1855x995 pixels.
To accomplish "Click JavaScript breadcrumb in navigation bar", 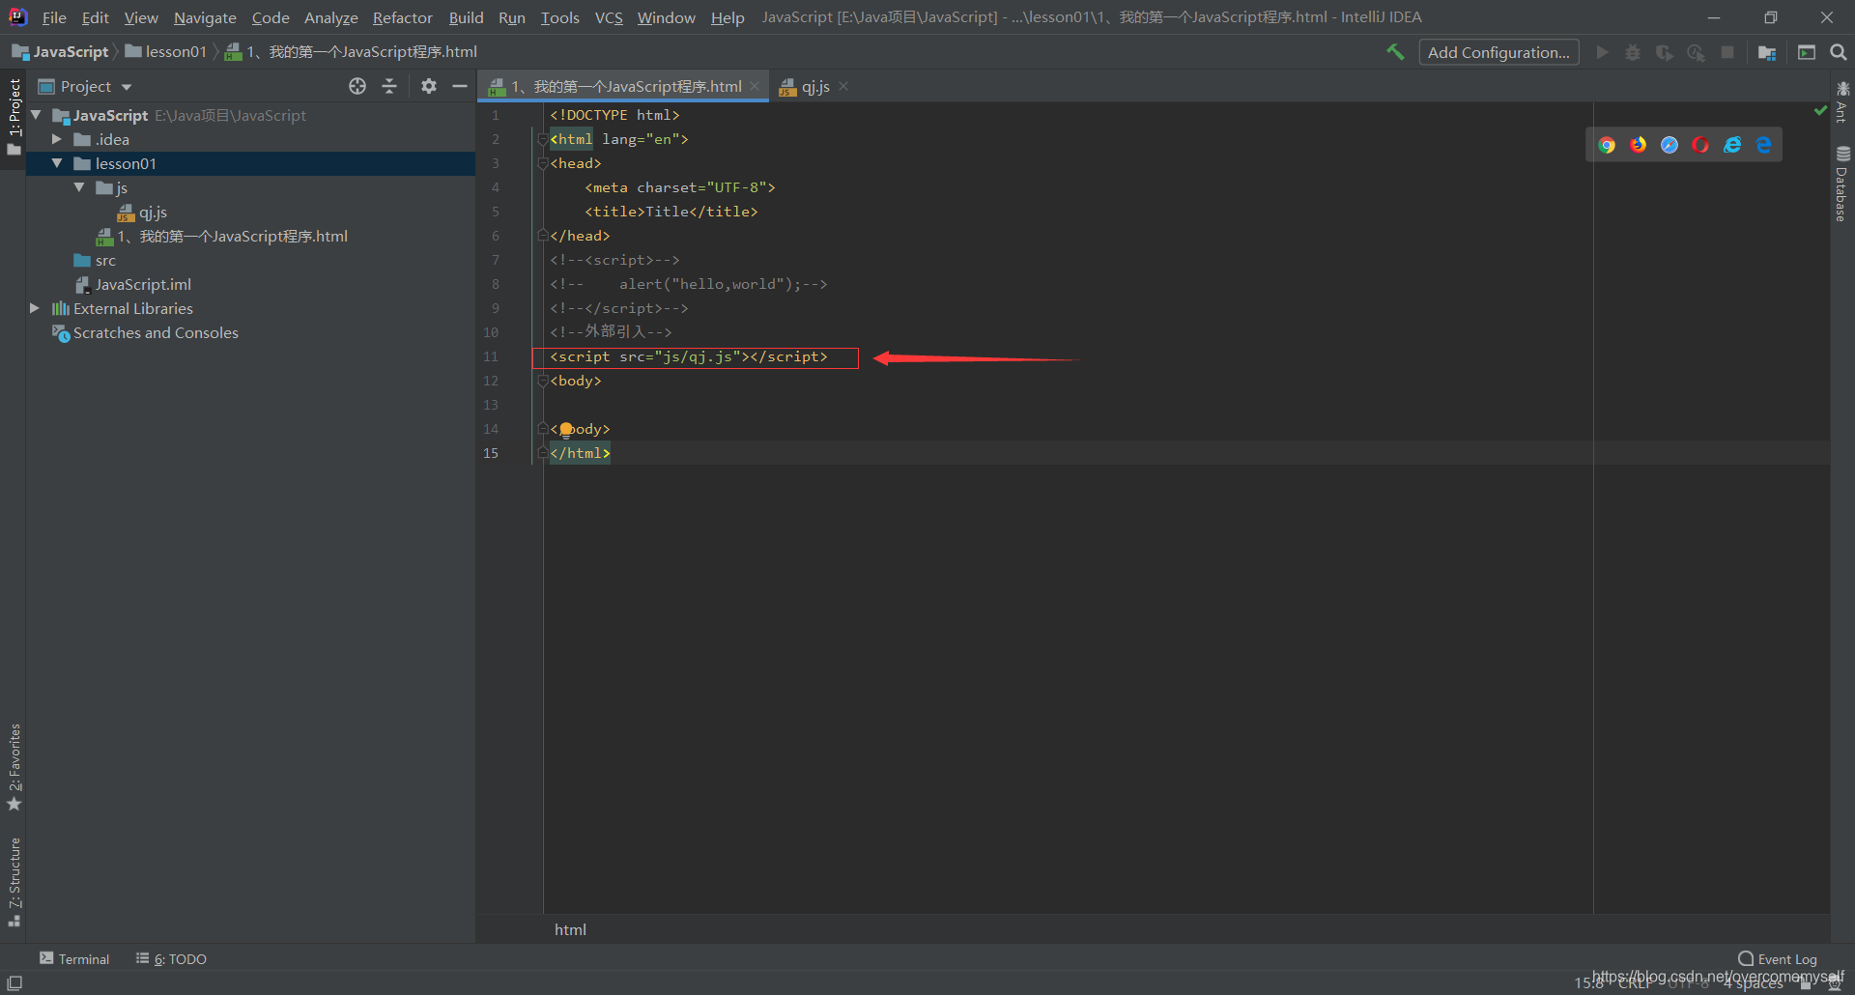I will coord(62,51).
